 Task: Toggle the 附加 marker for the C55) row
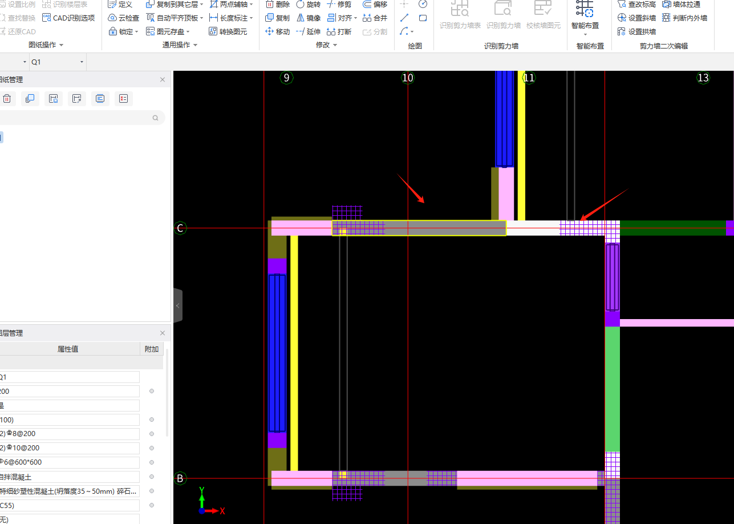(152, 505)
